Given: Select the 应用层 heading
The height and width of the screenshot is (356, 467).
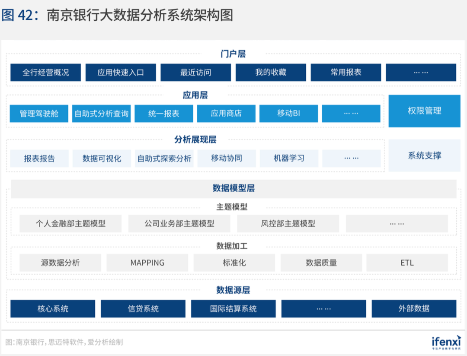Looking at the screenshot, I should 195,95.
